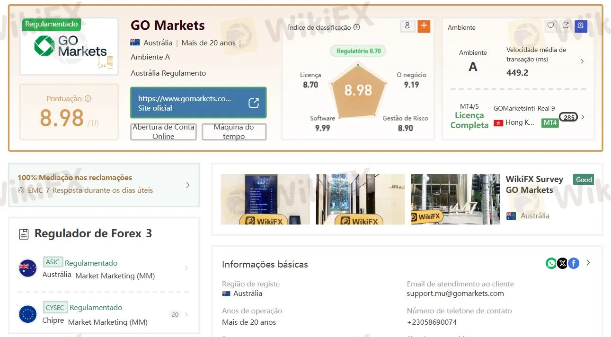Click the Australia flag beside ASIC

pyautogui.click(x=27, y=268)
